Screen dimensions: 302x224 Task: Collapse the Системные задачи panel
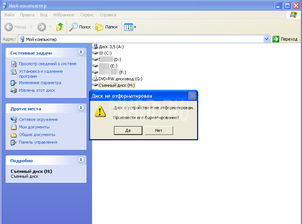81,53
